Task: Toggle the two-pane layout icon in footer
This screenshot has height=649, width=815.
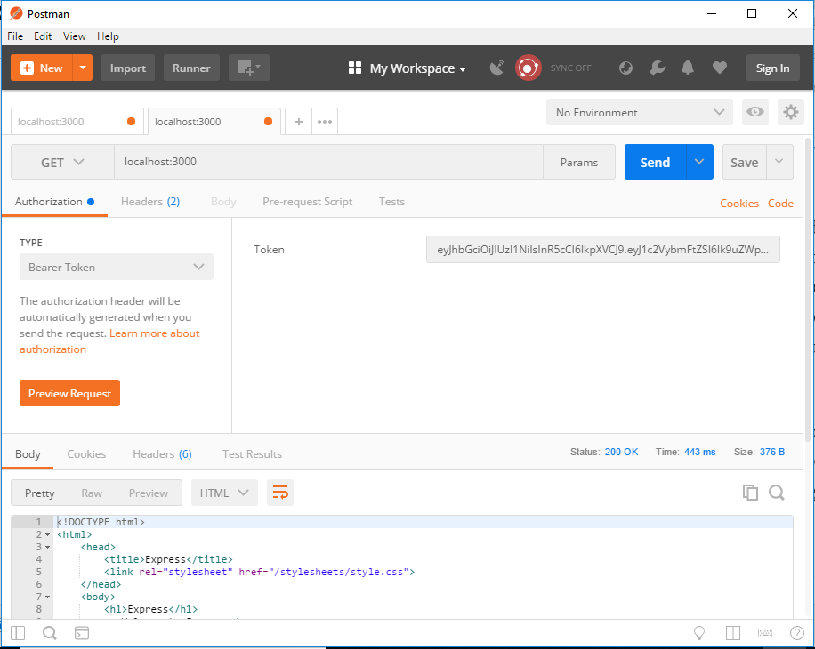Action: tap(731, 632)
